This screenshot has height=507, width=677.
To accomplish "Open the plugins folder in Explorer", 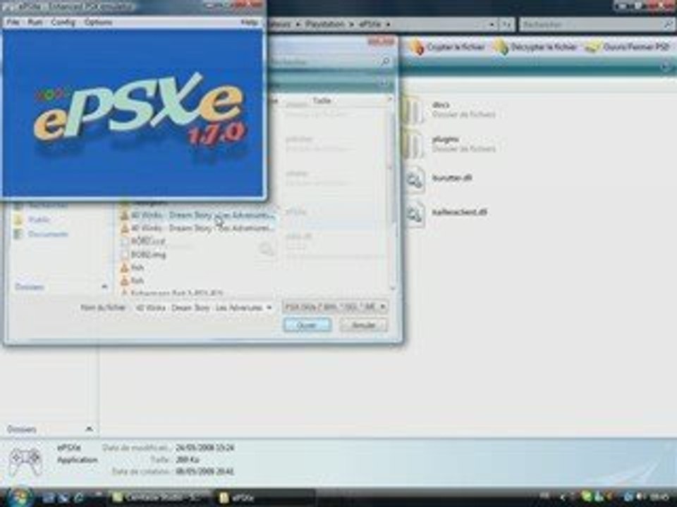I will click(x=450, y=144).
